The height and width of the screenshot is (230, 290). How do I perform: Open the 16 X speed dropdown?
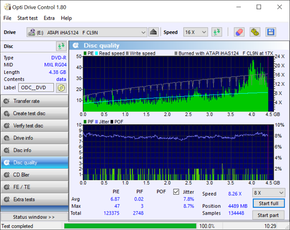(196, 32)
